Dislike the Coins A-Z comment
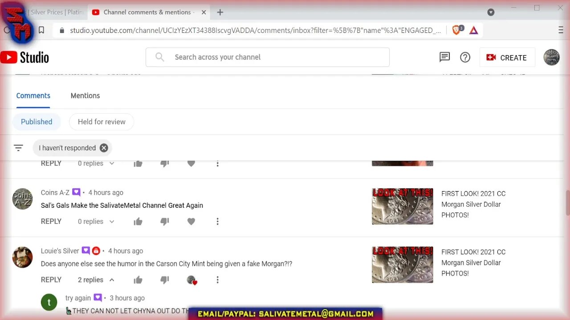Screen dimensions: 570x320 pyautogui.click(x=165, y=221)
